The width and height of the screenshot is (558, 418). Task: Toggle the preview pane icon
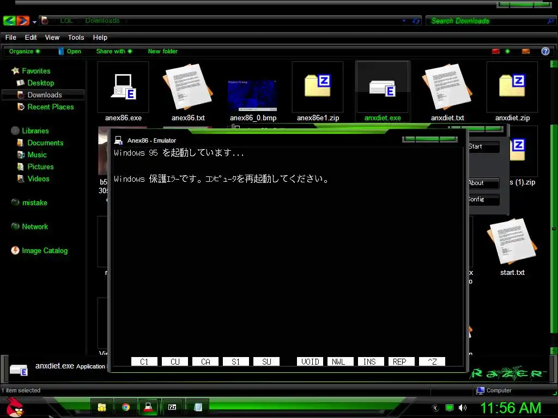[x=526, y=51]
